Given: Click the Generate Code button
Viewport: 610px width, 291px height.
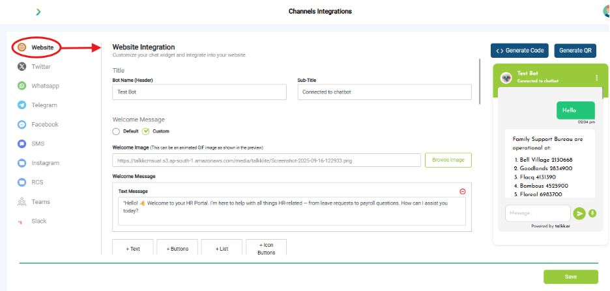Looking at the screenshot, I should click(x=520, y=51).
